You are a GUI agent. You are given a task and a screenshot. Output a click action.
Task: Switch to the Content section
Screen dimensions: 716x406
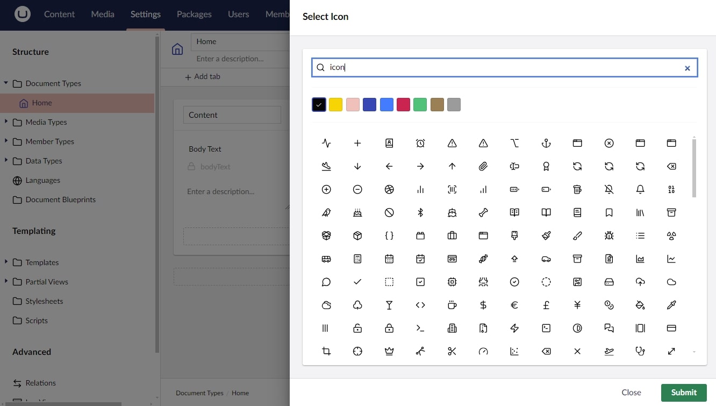[x=59, y=15]
